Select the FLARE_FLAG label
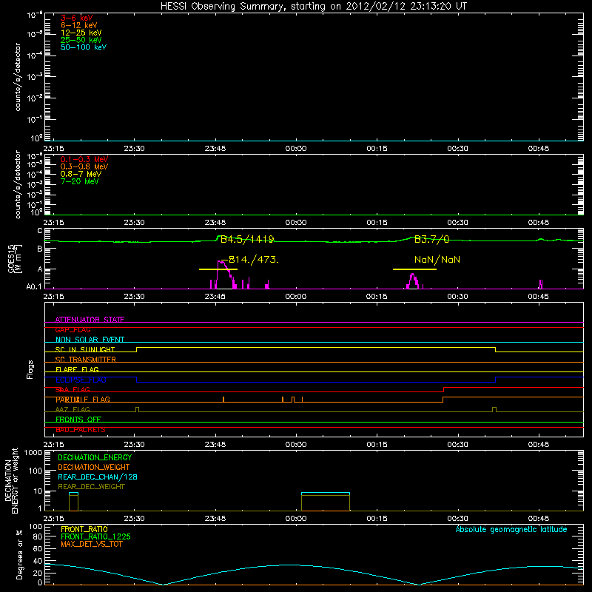Viewport: 592px width, 592px height. point(77,369)
